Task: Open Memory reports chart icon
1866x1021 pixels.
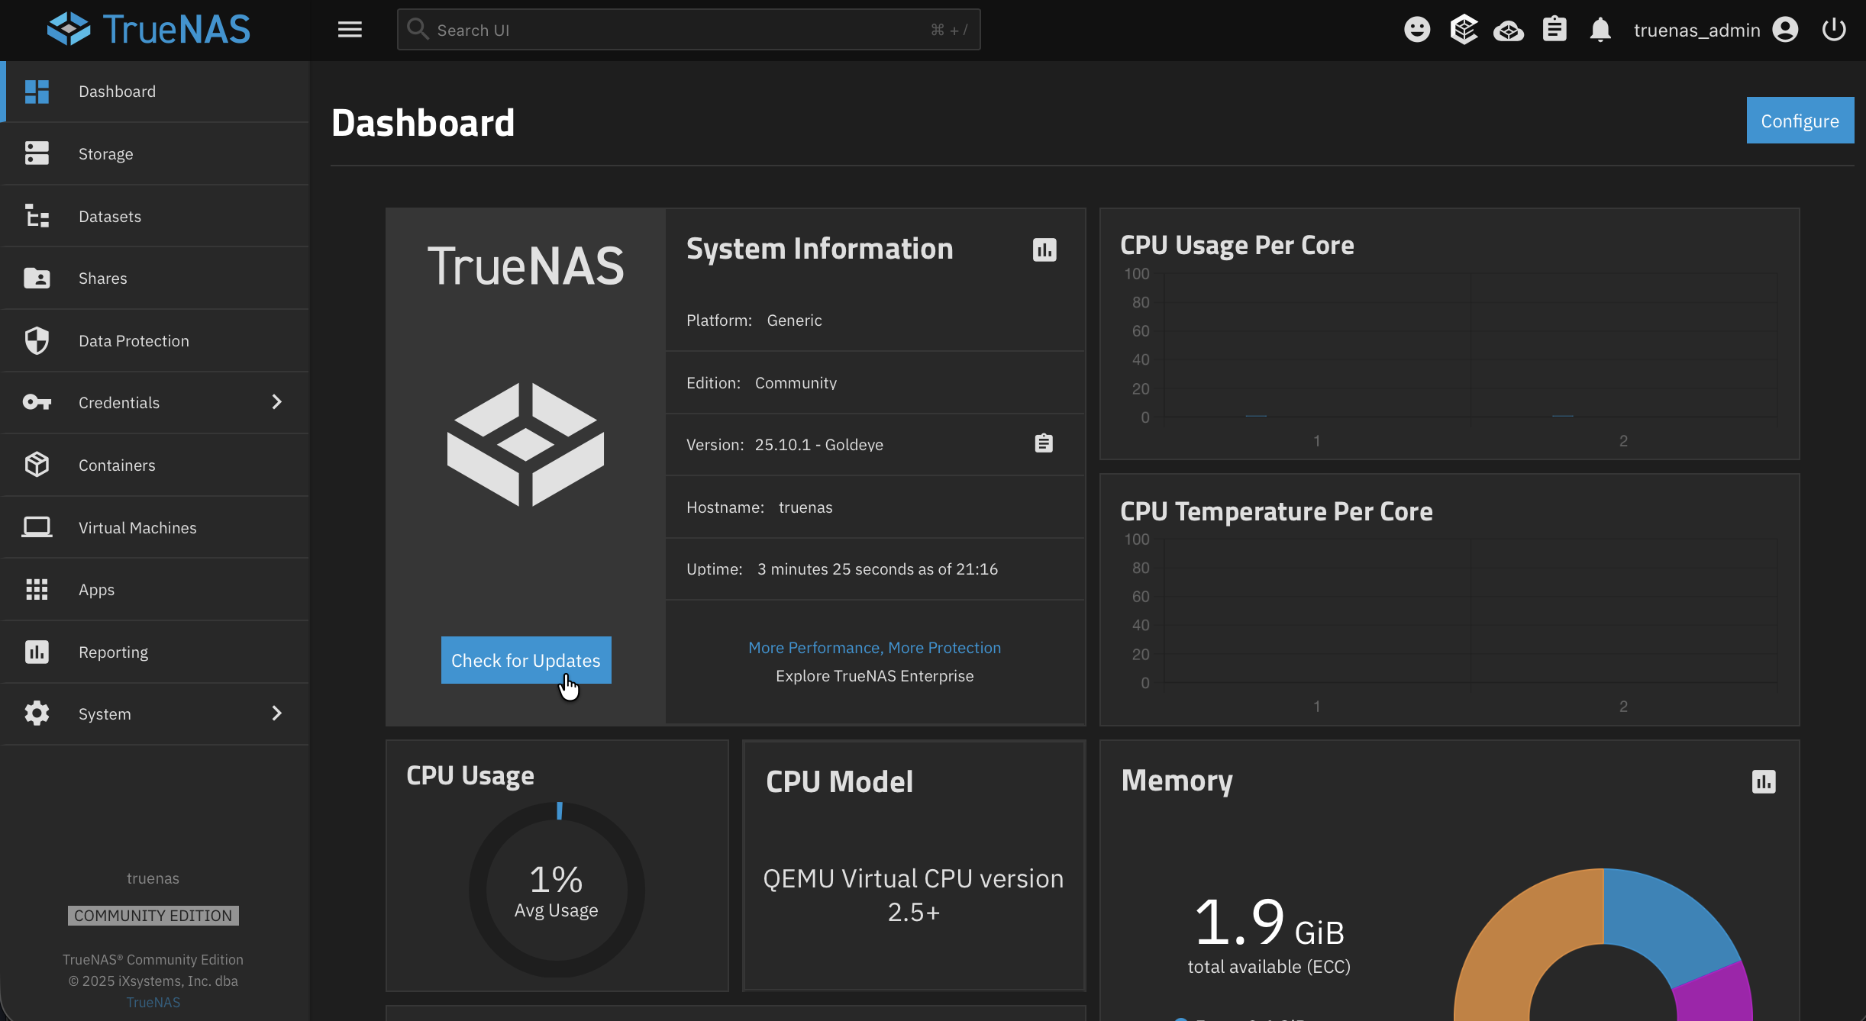Action: click(1764, 781)
